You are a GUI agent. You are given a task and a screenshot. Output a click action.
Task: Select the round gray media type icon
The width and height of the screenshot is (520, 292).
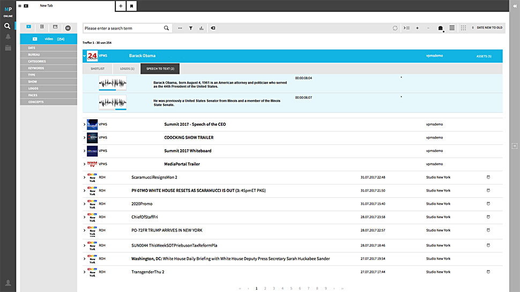(68, 28)
